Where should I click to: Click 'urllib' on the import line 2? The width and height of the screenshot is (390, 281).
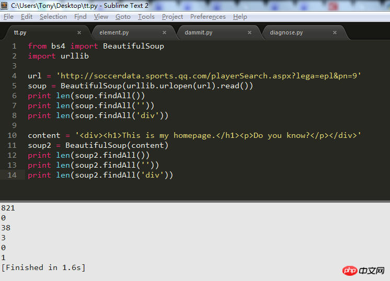[x=75, y=56]
